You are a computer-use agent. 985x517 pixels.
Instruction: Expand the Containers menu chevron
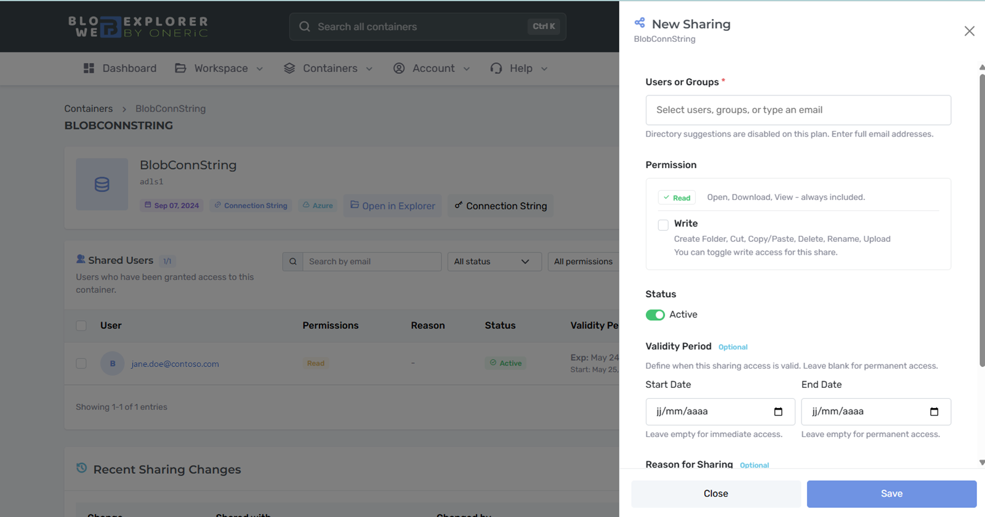pos(369,69)
